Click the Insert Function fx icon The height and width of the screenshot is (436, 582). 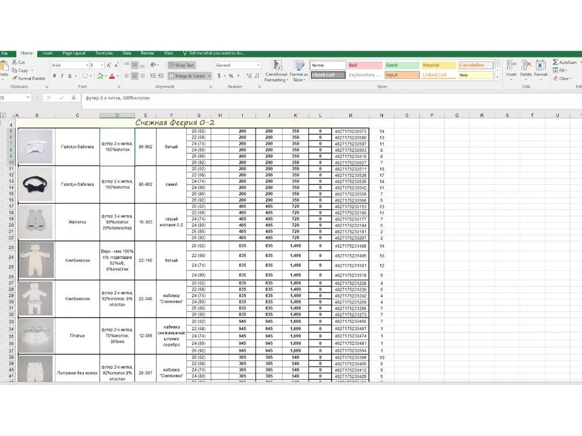pyautogui.click(x=74, y=98)
